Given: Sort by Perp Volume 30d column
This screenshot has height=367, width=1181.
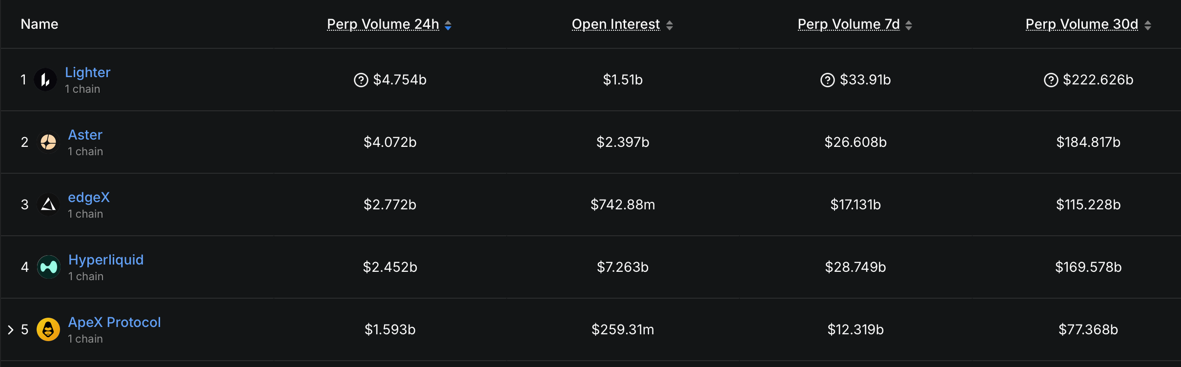Looking at the screenshot, I should tap(1082, 24).
